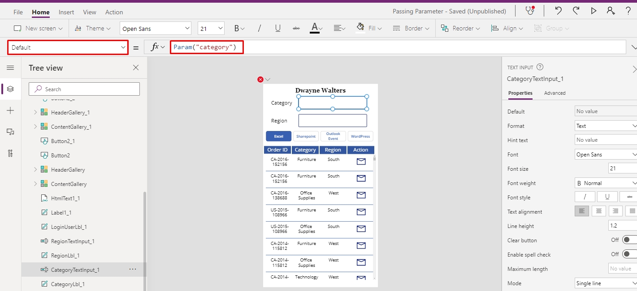Apply underline formatting
The image size is (637, 291).
pyautogui.click(x=278, y=28)
